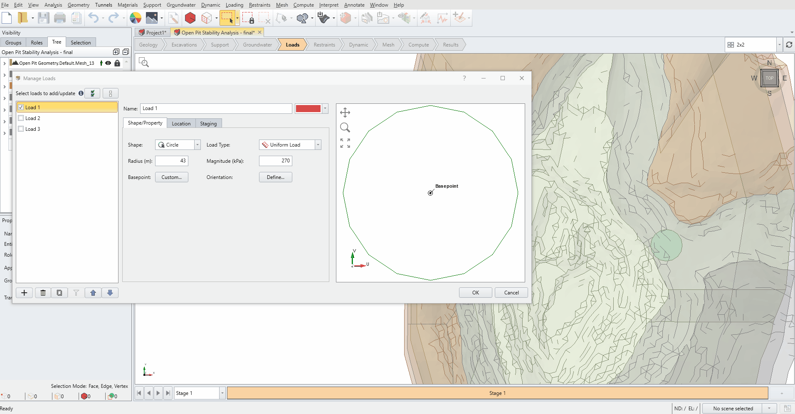Select the Restraints workflow tab
Viewport: 795px width, 414px height.
click(x=324, y=45)
